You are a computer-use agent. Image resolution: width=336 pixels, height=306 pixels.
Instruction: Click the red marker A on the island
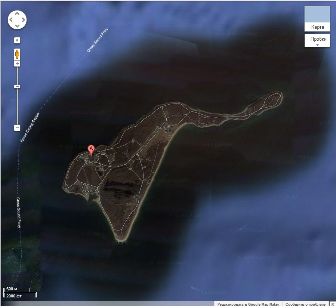tap(91, 151)
